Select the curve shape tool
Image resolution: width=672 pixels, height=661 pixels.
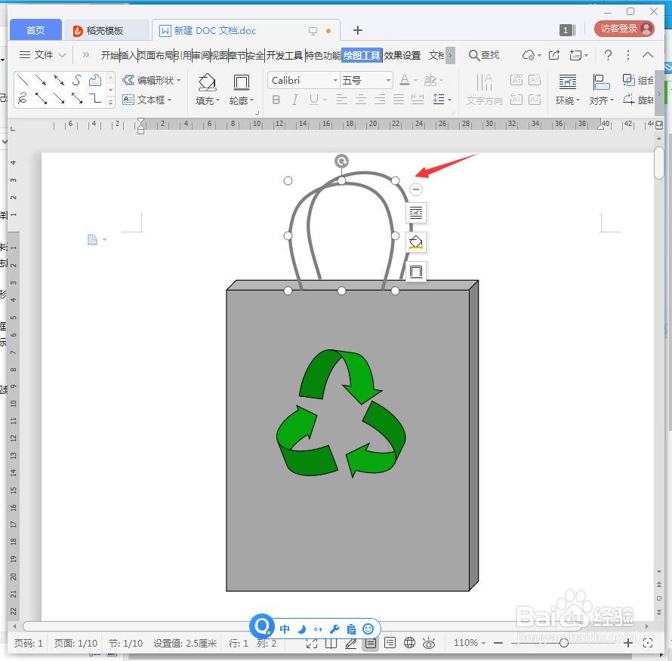[77, 80]
